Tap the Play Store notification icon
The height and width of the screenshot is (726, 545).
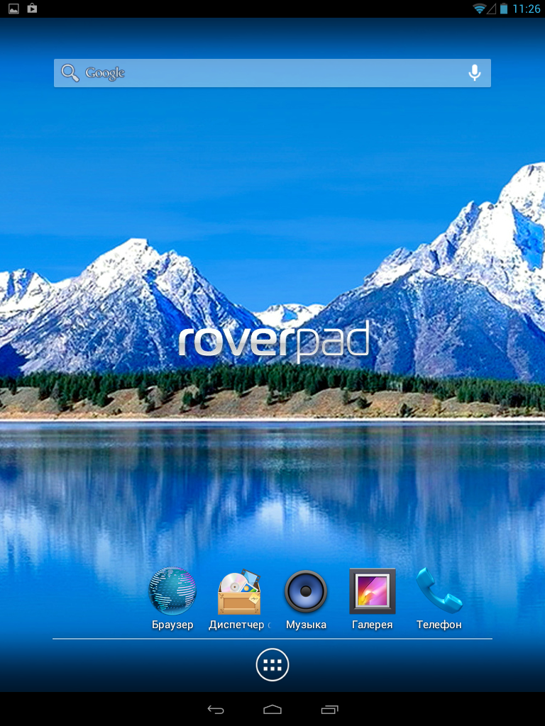pos(32,8)
